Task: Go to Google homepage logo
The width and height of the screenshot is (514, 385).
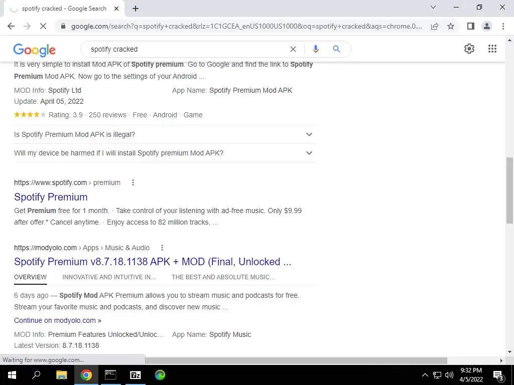Action: click(35, 50)
